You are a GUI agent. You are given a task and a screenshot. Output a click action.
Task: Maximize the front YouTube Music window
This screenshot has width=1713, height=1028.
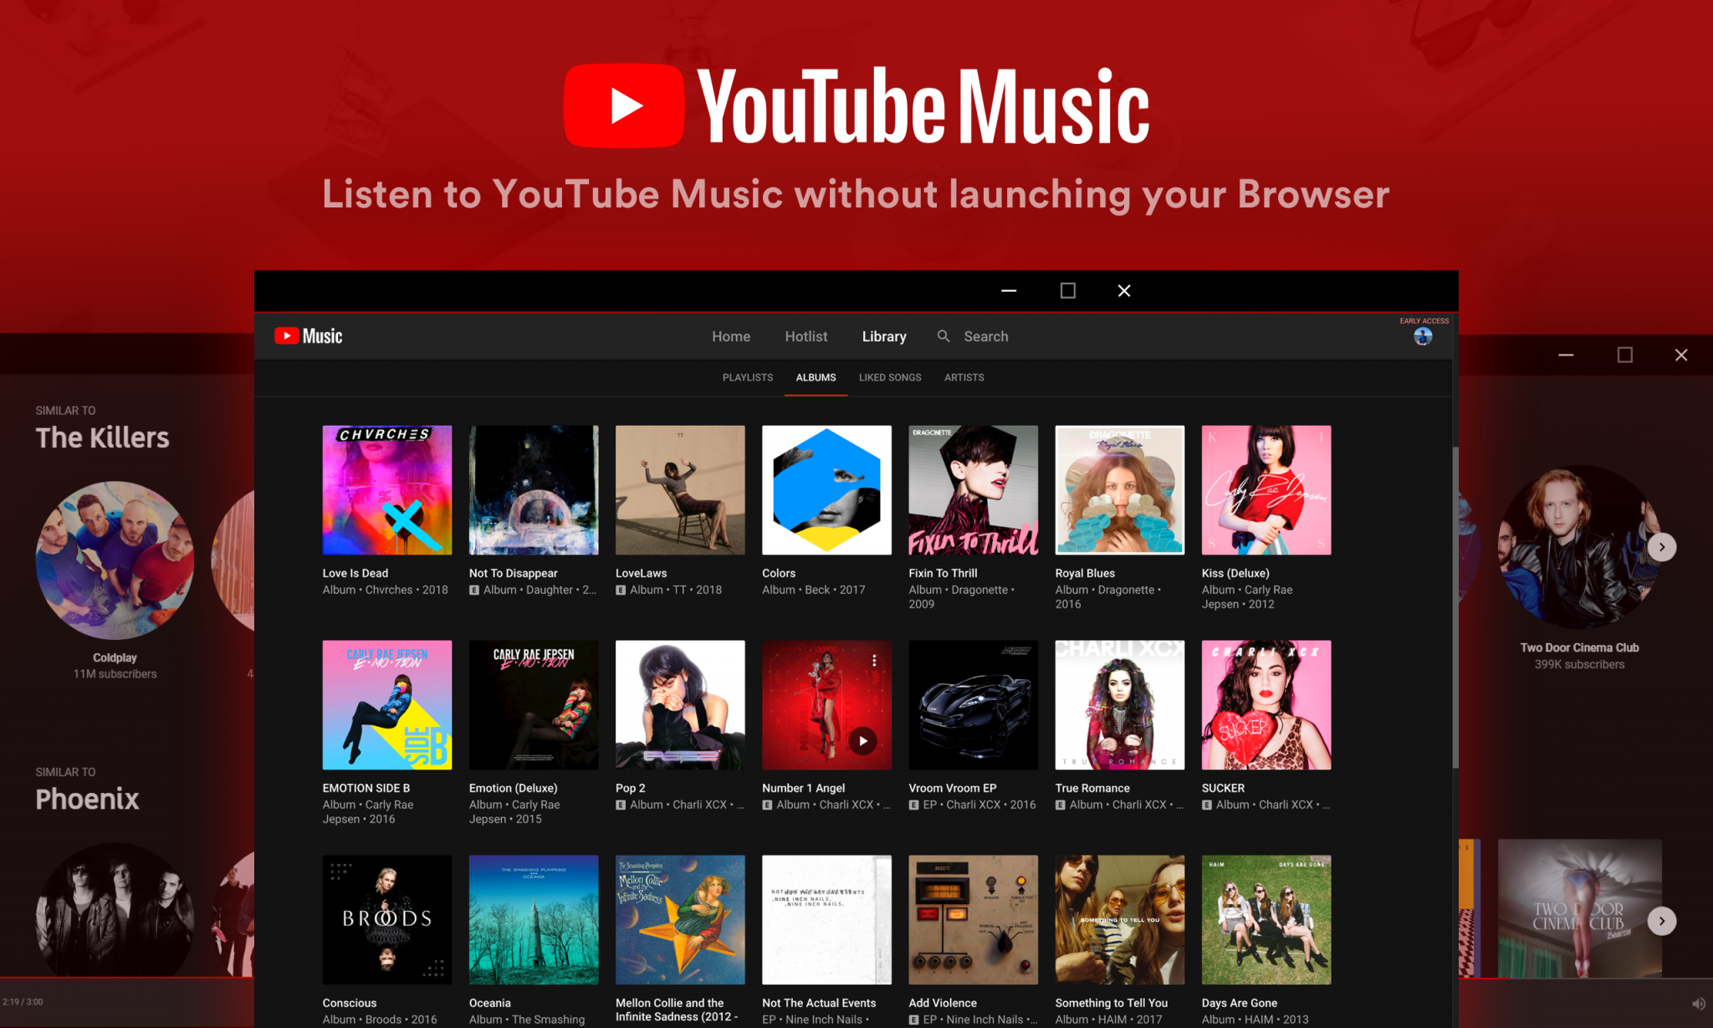[x=1067, y=290]
